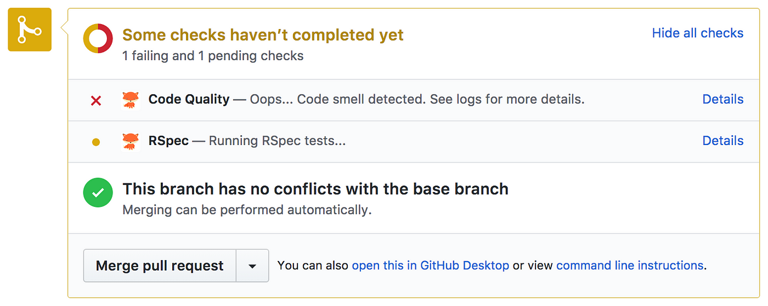
Task: Click the yellow pending dot for RSpec
Action: click(96, 142)
